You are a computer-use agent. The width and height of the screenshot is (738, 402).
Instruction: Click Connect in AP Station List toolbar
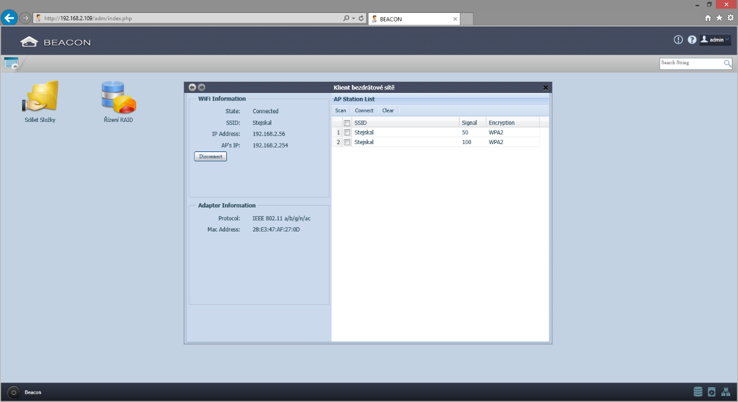click(x=364, y=111)
